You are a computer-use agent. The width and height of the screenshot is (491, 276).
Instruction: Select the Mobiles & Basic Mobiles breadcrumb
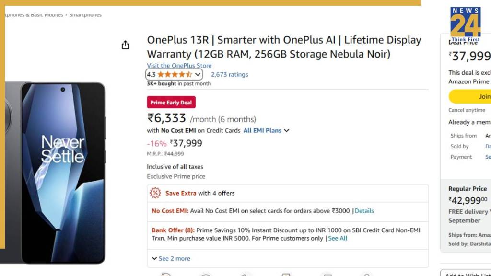[34, 15]
